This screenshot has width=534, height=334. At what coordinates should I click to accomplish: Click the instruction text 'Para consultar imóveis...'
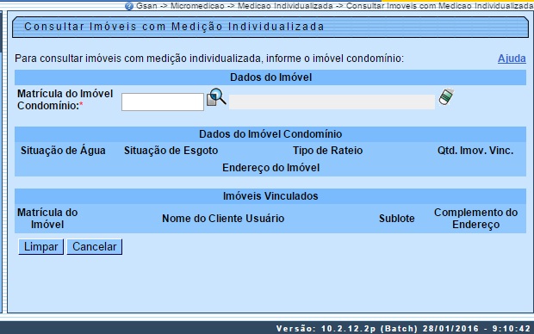coord(209,59)
